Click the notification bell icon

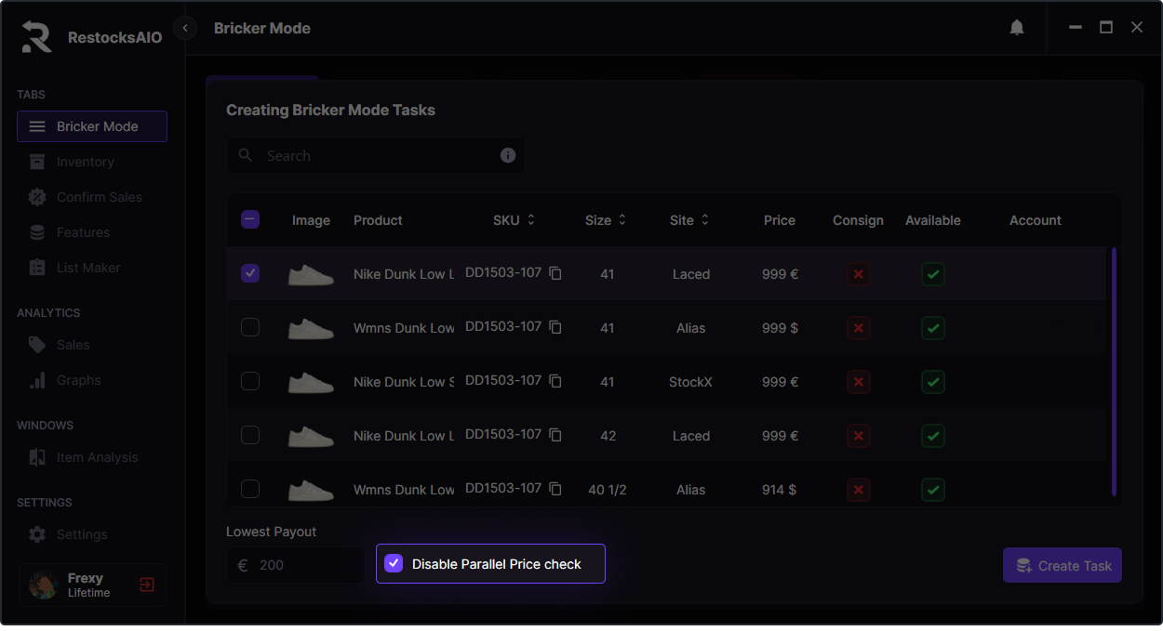point(1017,28)
